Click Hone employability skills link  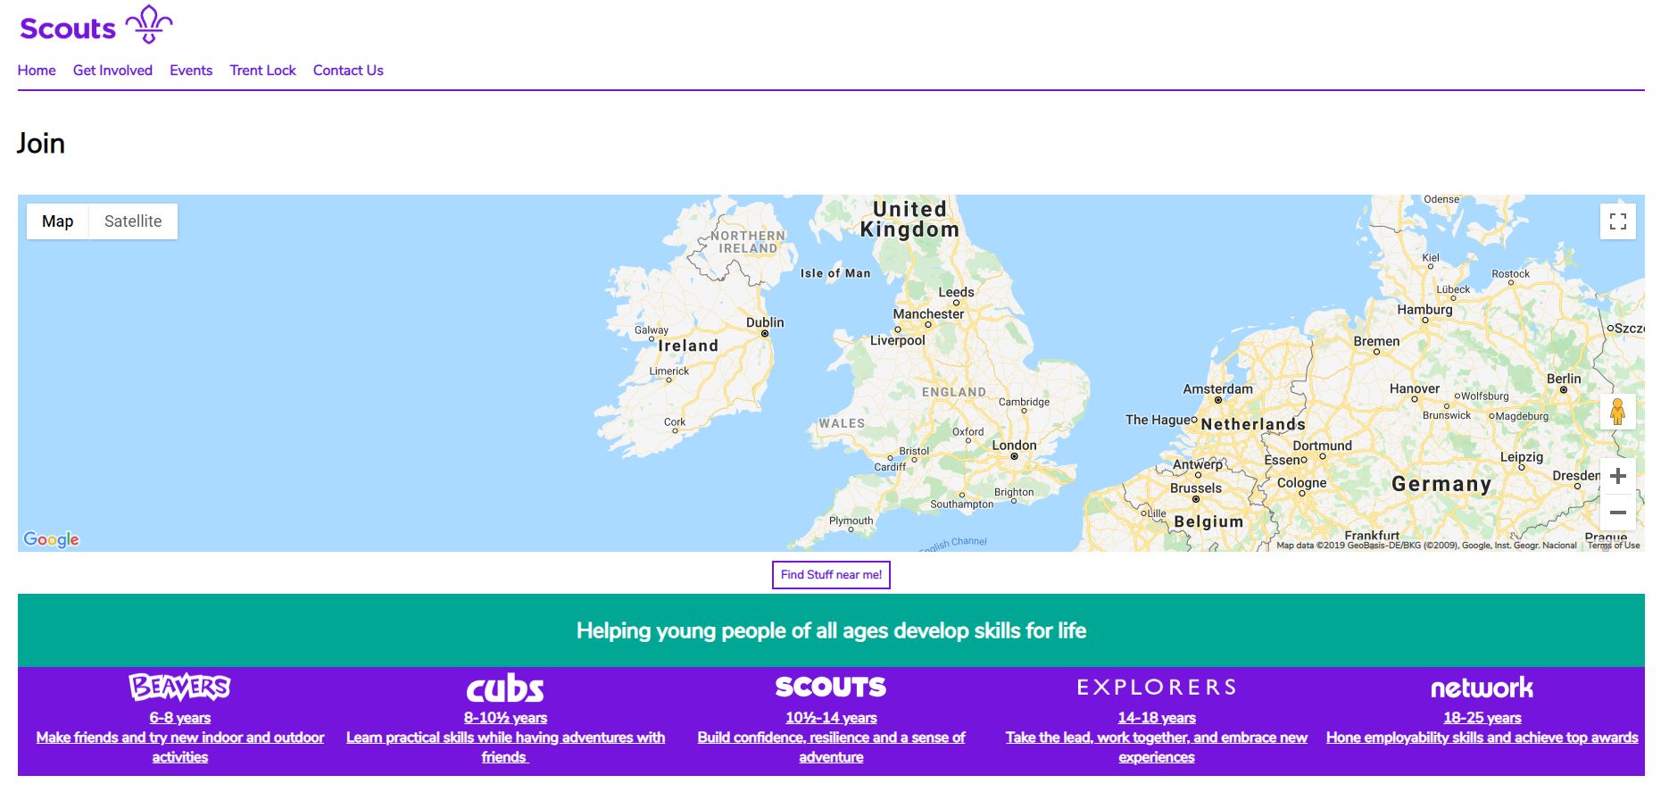pyautogui.click(x=1482, y=738)
